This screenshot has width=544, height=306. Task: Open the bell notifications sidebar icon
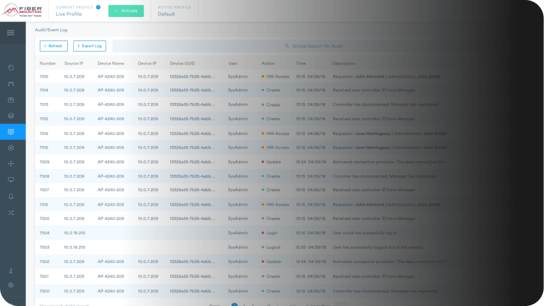click(x=10, y=196)
